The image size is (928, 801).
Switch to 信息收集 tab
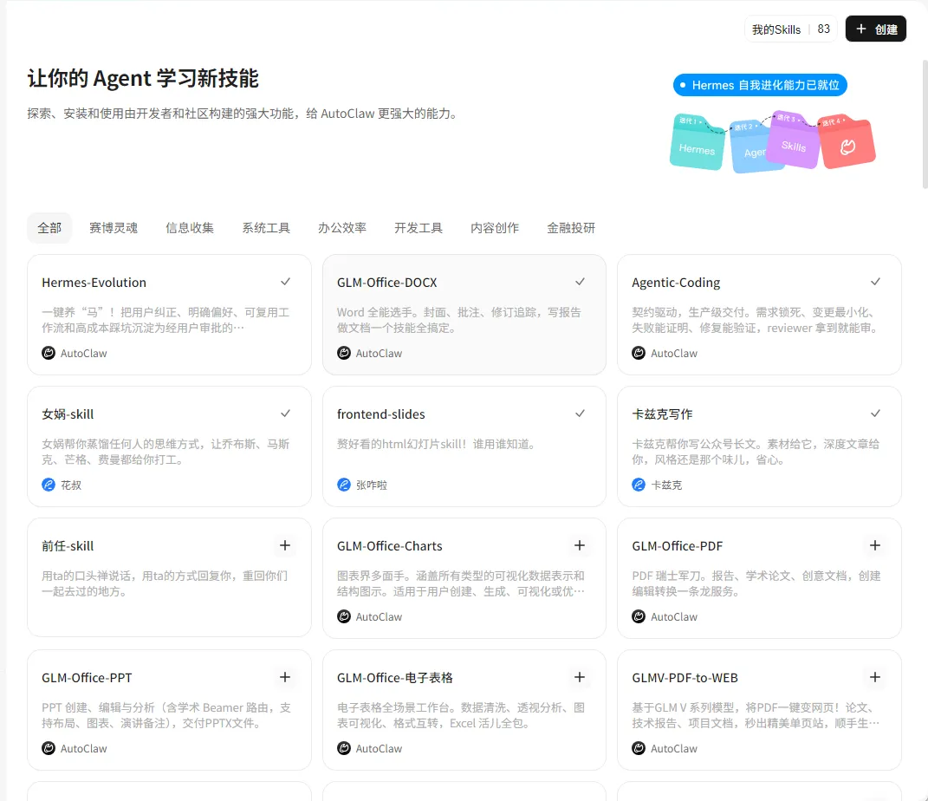[x=190, y=228]
